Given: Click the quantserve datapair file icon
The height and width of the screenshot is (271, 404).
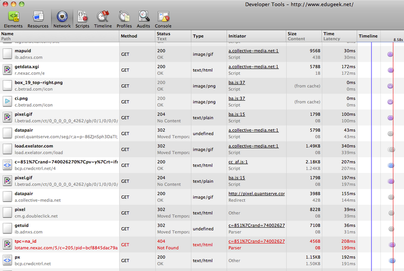Looking at the screenshot, I should pyautogui.click(x=7, y=133).
